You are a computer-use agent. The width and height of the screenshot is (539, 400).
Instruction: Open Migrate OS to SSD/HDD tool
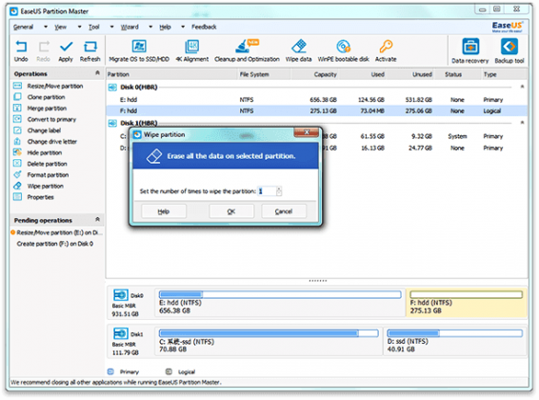click(x=139, y=50)
